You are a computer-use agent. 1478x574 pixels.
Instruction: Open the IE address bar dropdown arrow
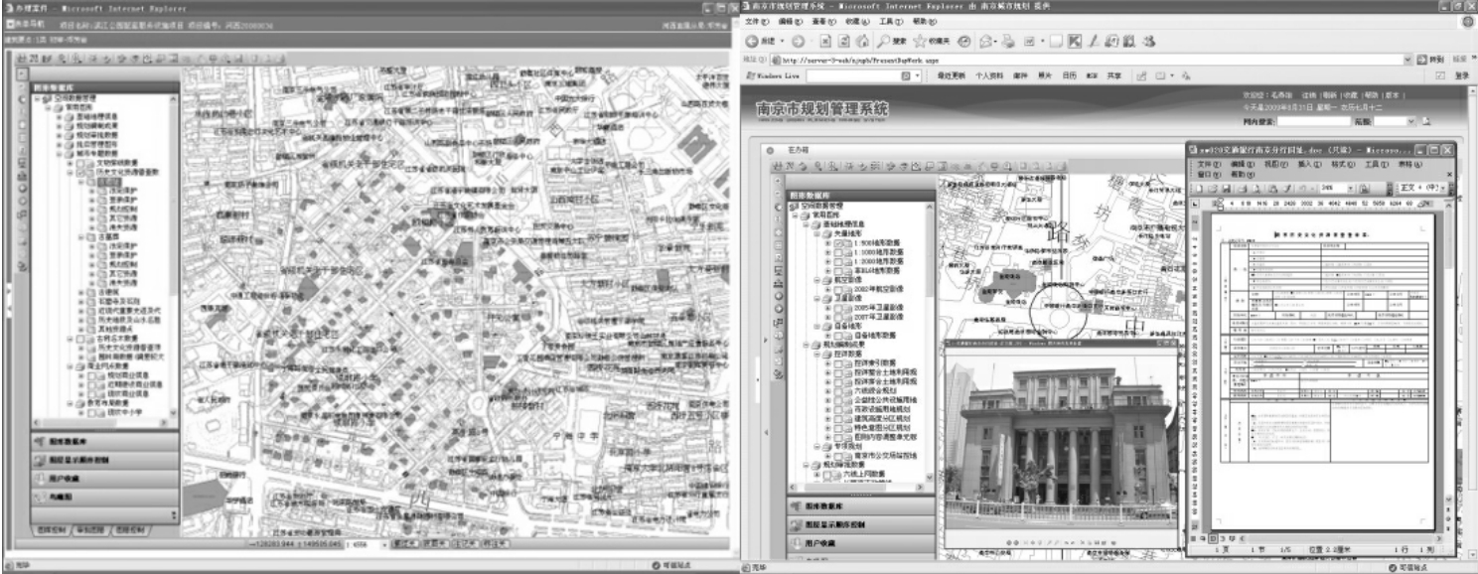[1407, 61]
